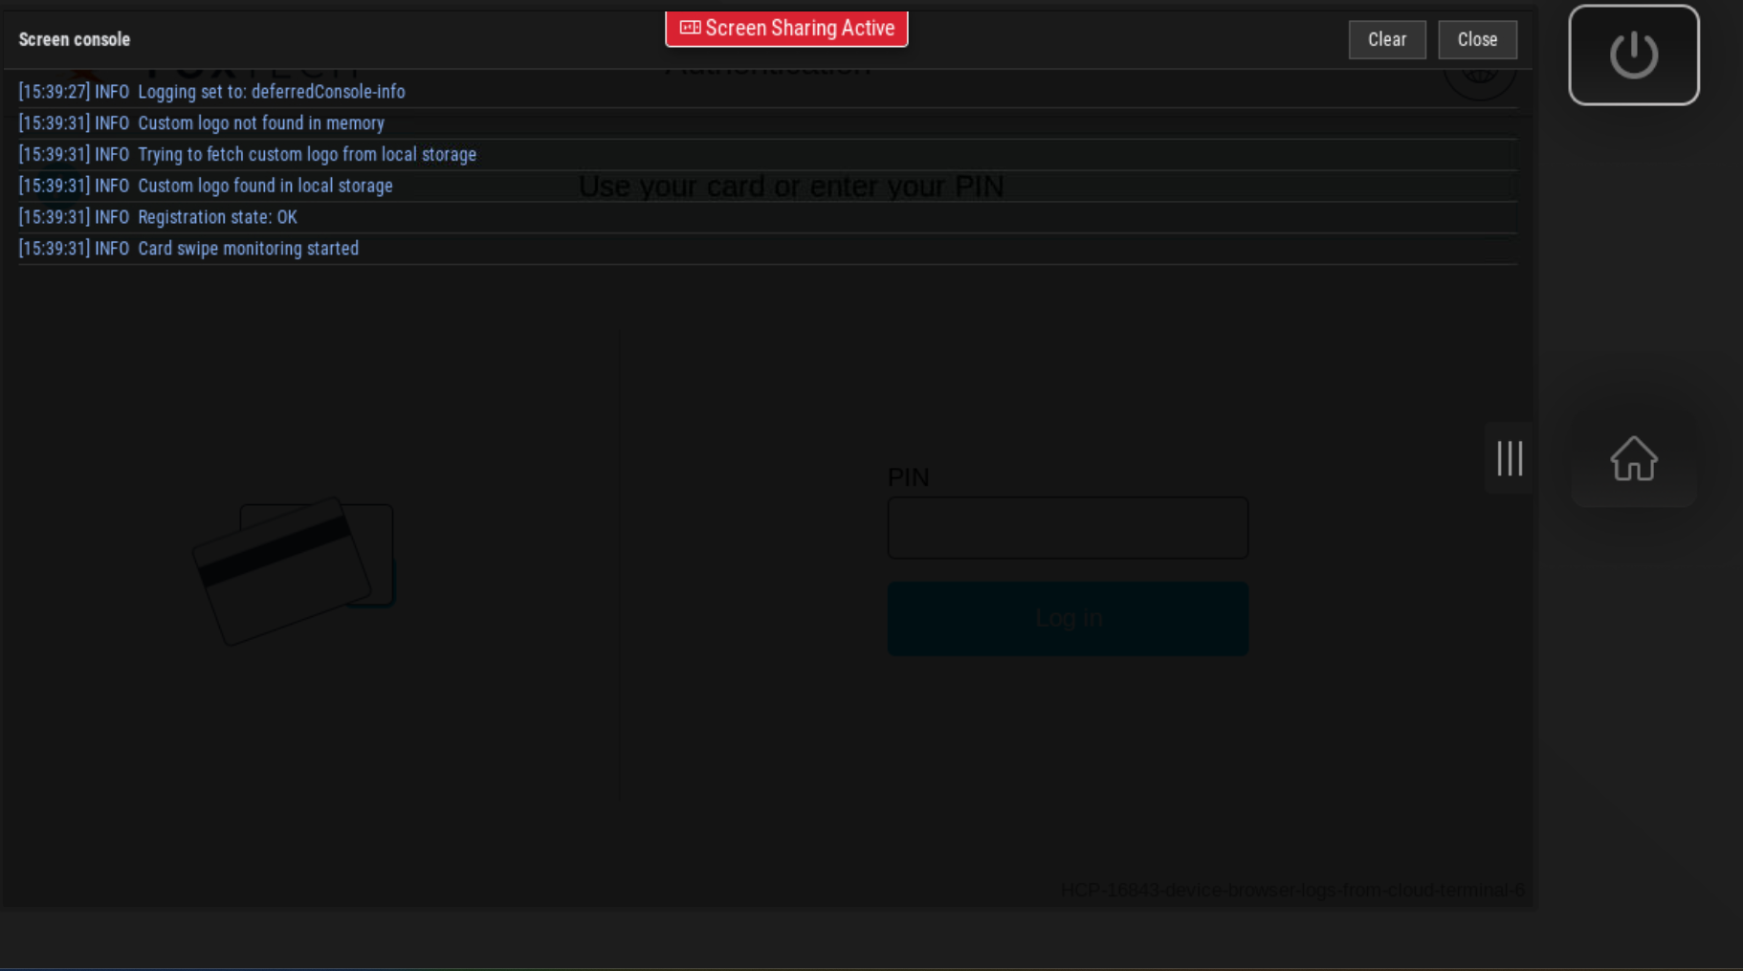The height and width of the screenshot is (971, 1743).
Task: Click the card swipe illustration
Action: [x=294, y=570]
